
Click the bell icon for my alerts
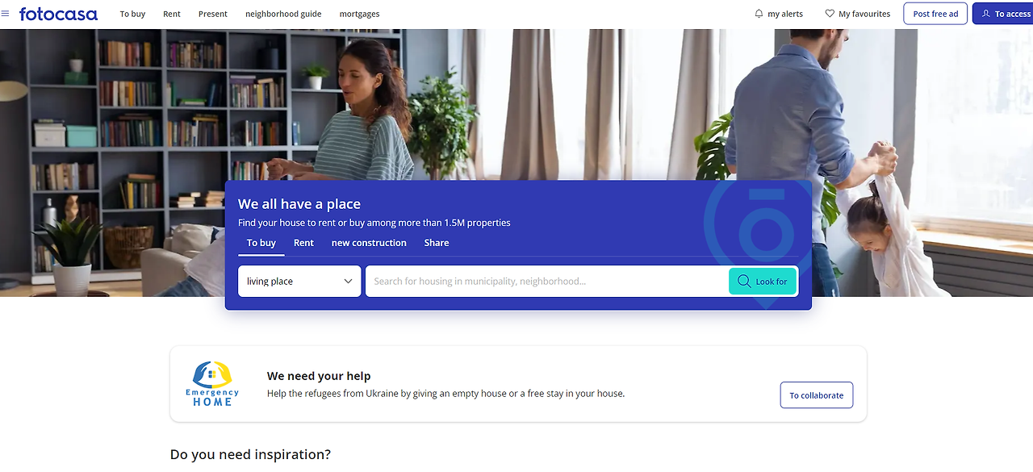coord(759,14)
